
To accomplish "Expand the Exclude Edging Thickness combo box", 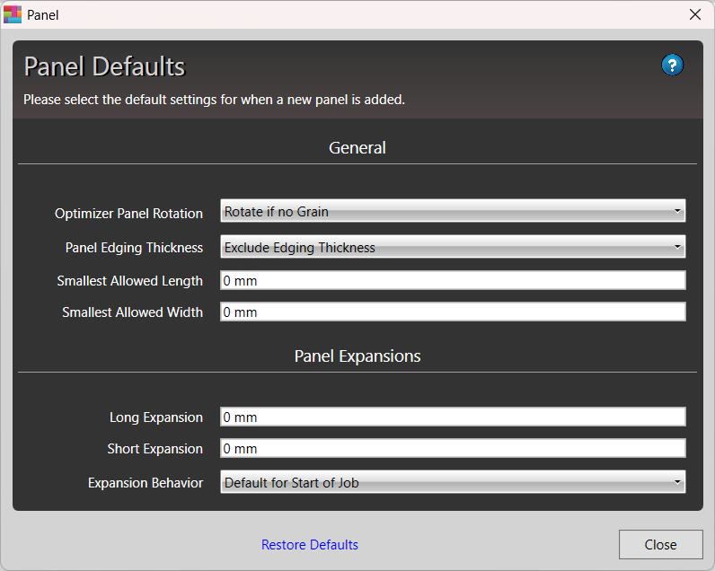I will click(452, 247).
